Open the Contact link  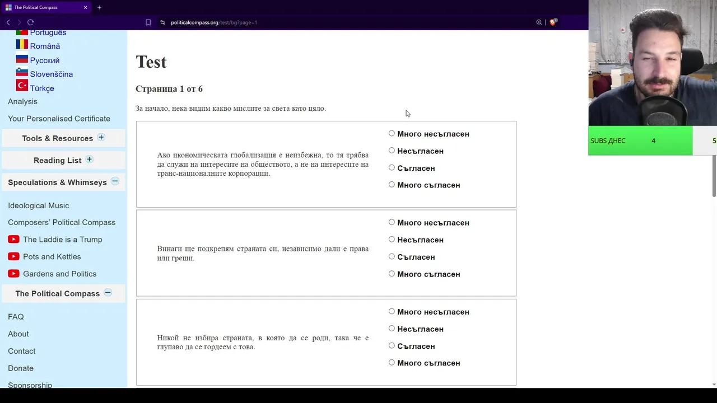click(x=22, y=351)
